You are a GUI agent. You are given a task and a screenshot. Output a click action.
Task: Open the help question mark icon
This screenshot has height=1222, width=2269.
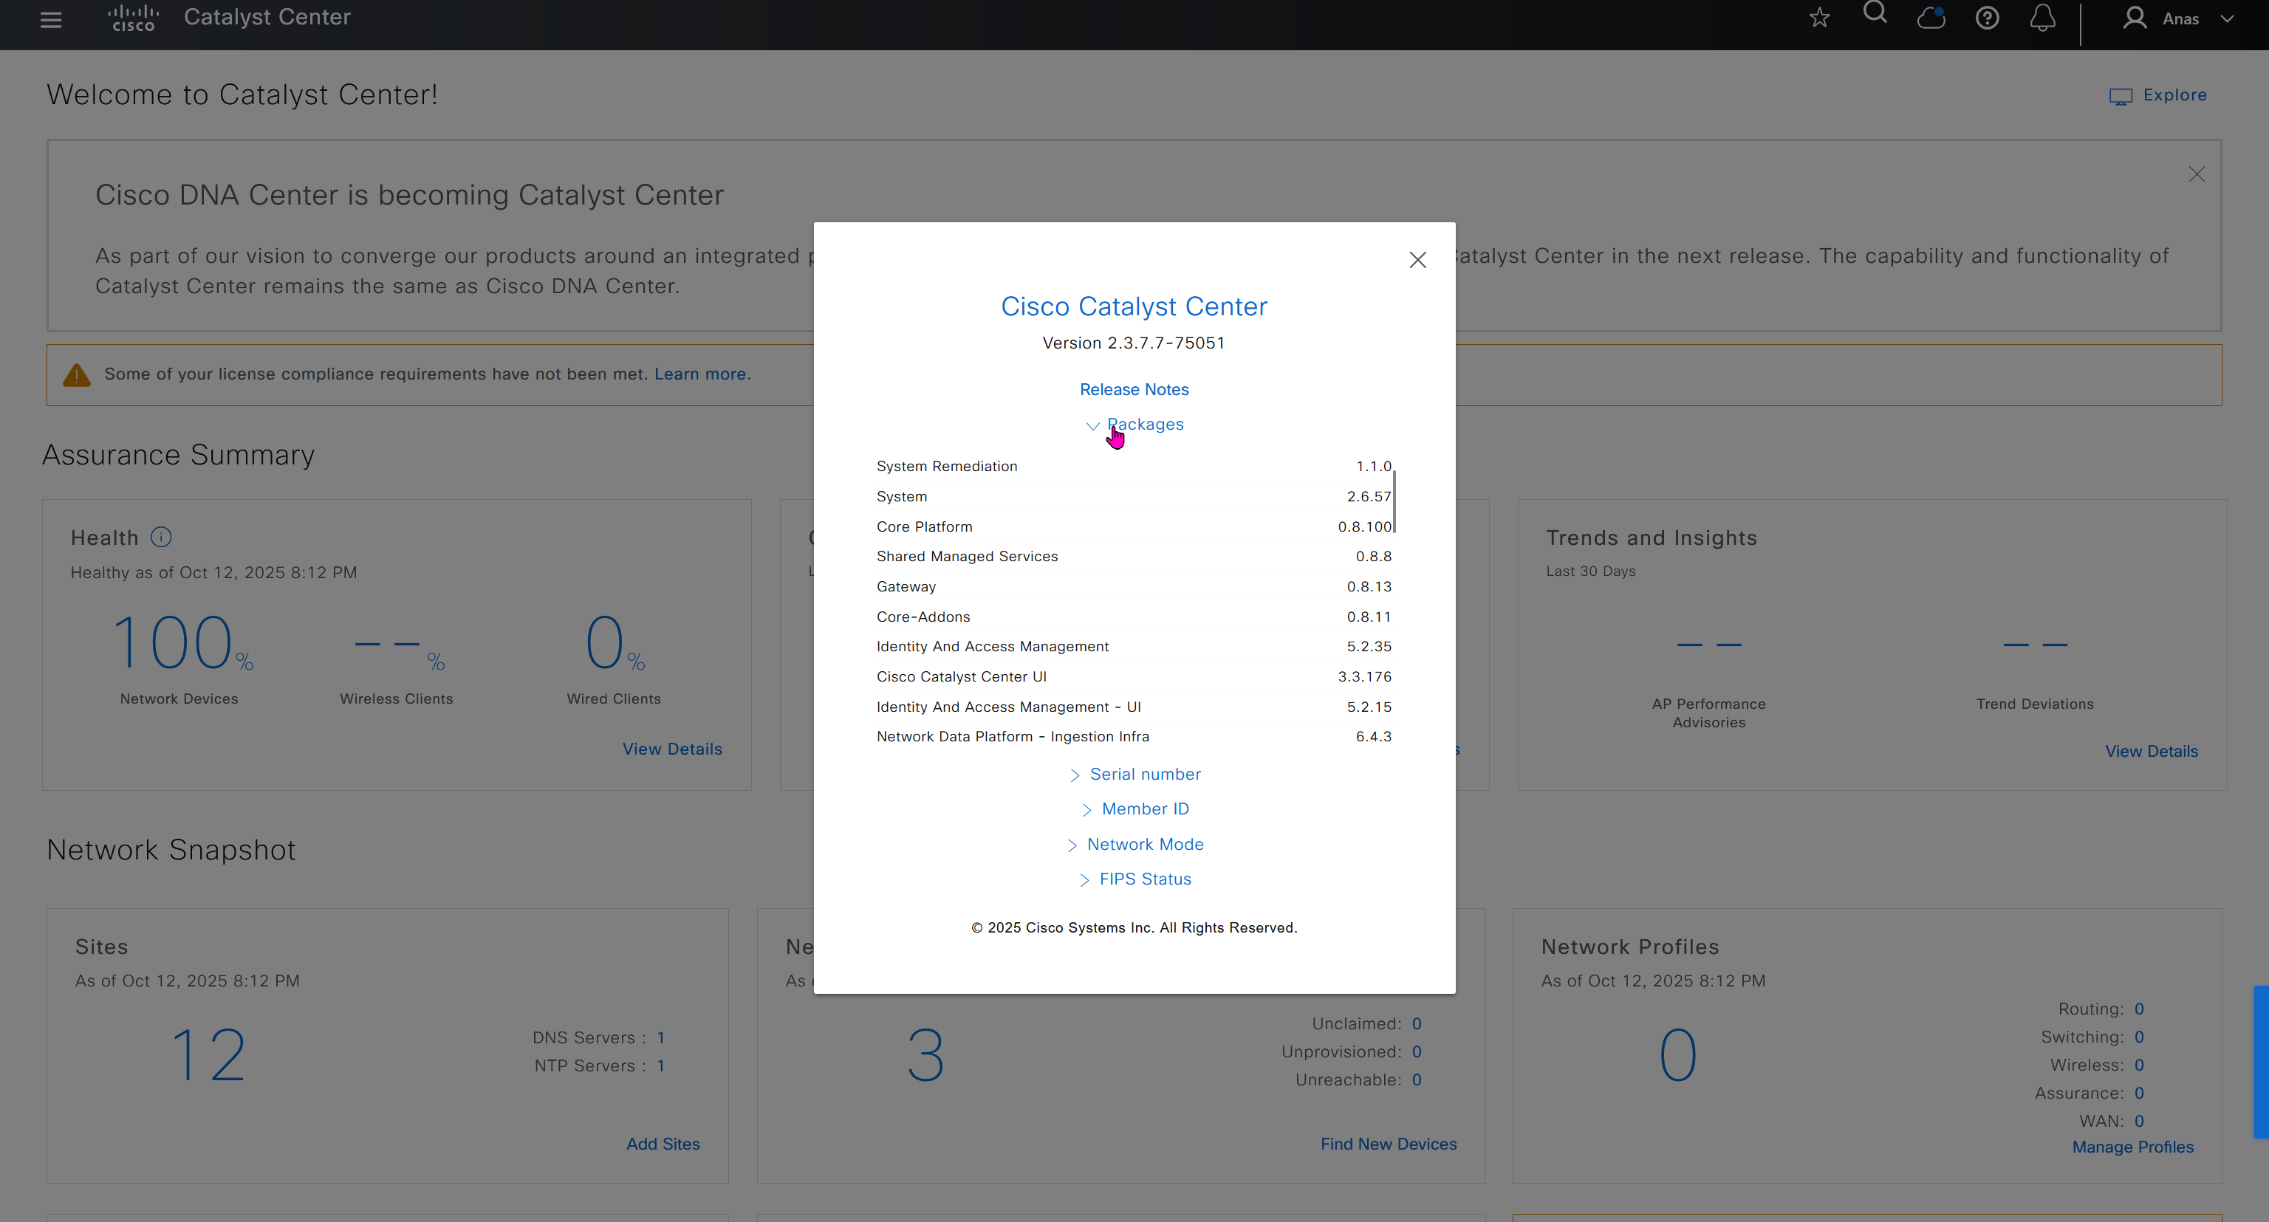tap(1987, 18)
